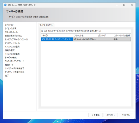Open the サービス アカウント tab
Image resolution: width=139 pixels, height=123 pixels.
coord(46,25)
